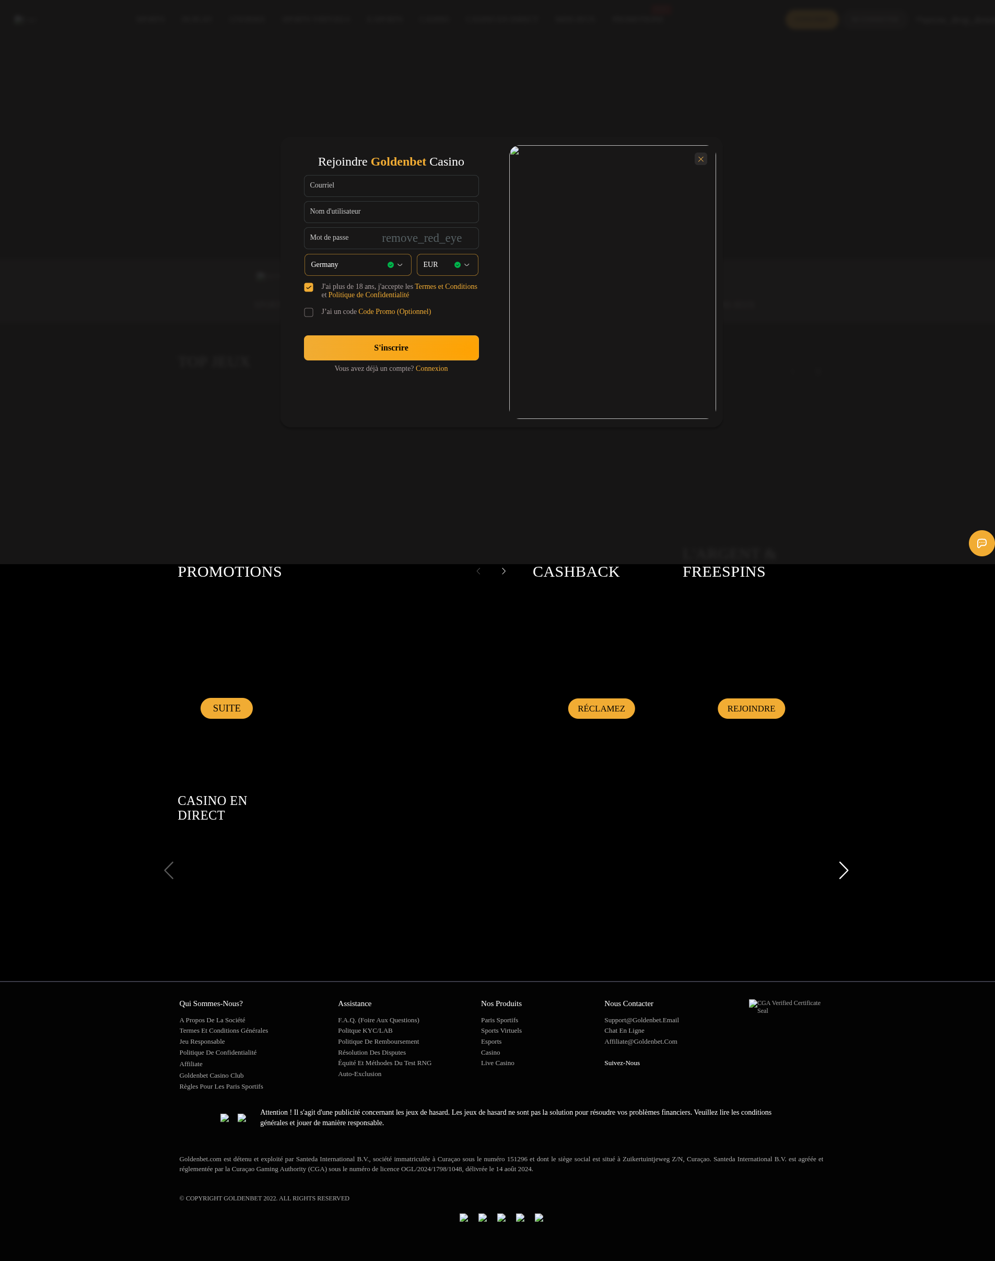Viewport: 995px width, 1261px height.
Task: Click the Code Promo (Optionnel) link
Action: point(395,312)
